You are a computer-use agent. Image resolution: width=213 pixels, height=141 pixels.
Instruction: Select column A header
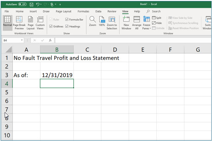[x=26, y=50]
